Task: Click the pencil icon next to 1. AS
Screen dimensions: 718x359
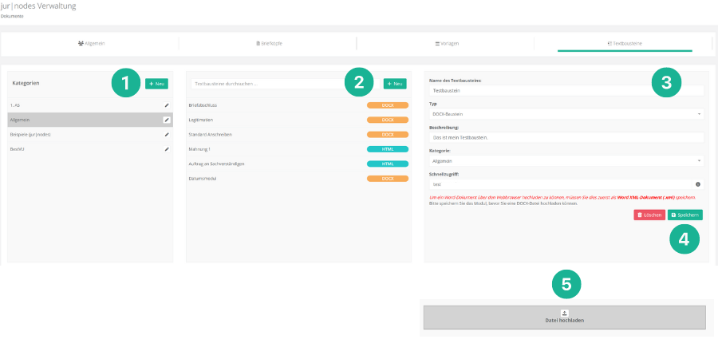Action: 167,105
